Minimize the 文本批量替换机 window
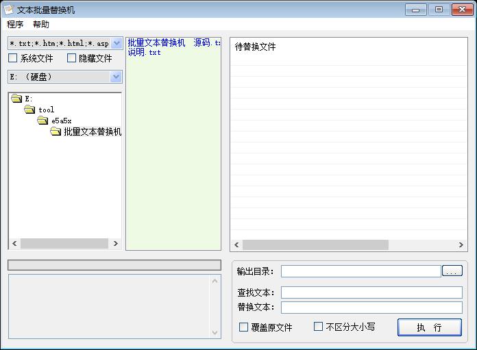Image resolution: width=477 pixels, height=350 pixels. point(416,10)
